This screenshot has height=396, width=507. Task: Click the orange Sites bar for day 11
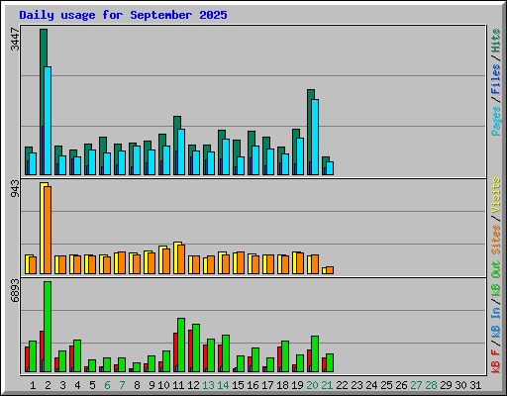(181, 259)
